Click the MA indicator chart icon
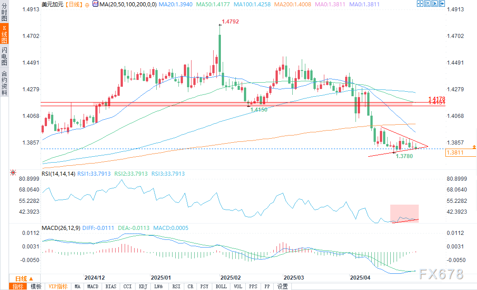The height and width of the screenshot is (290, 477). 95,4
